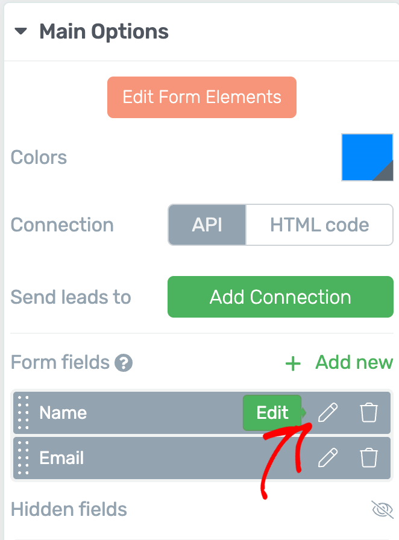The width and height of the screenshot is (399, 540).
Task: Click the Form fields help question mark icon
Action: click(124, 363)
